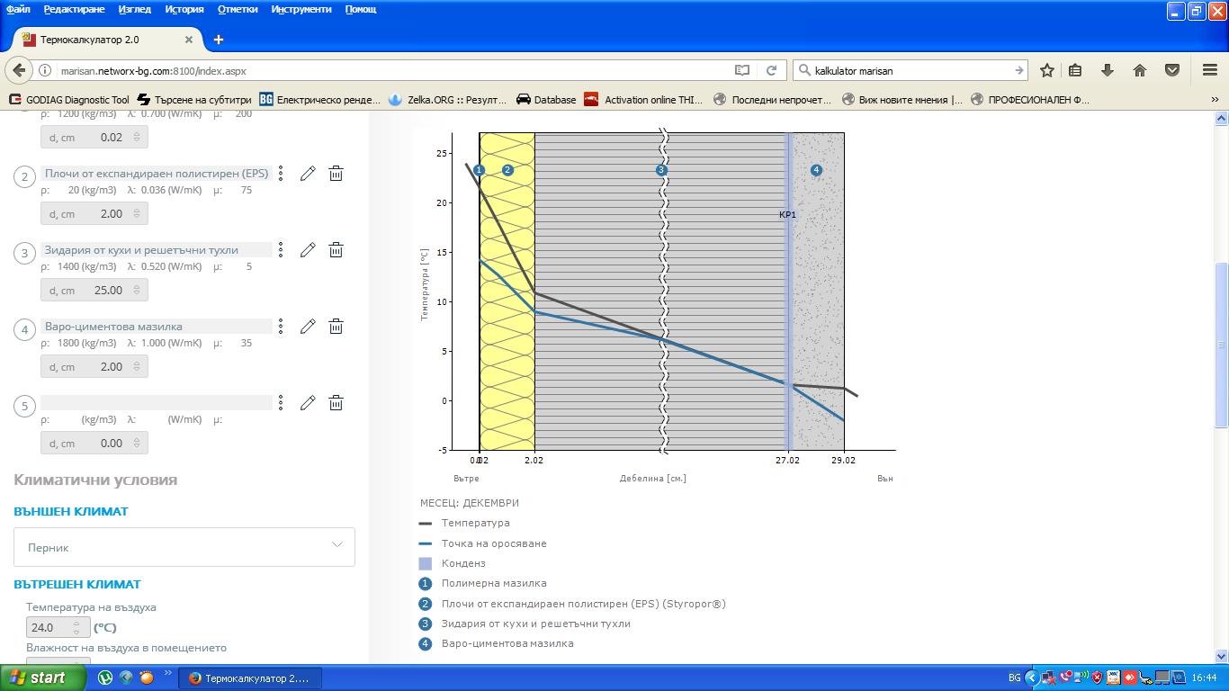The height and width of the screenshot is (691, 1229).
Task: Remove empty layer 5 with trash icon
Action: coord(336,403)
